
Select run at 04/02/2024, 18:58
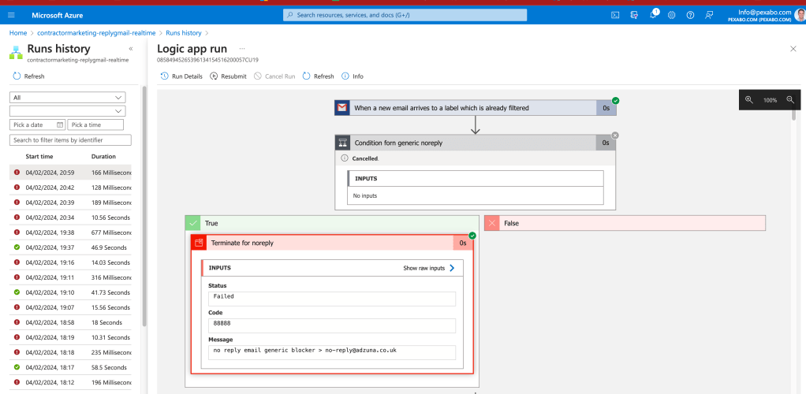click(x=70, y=322)
